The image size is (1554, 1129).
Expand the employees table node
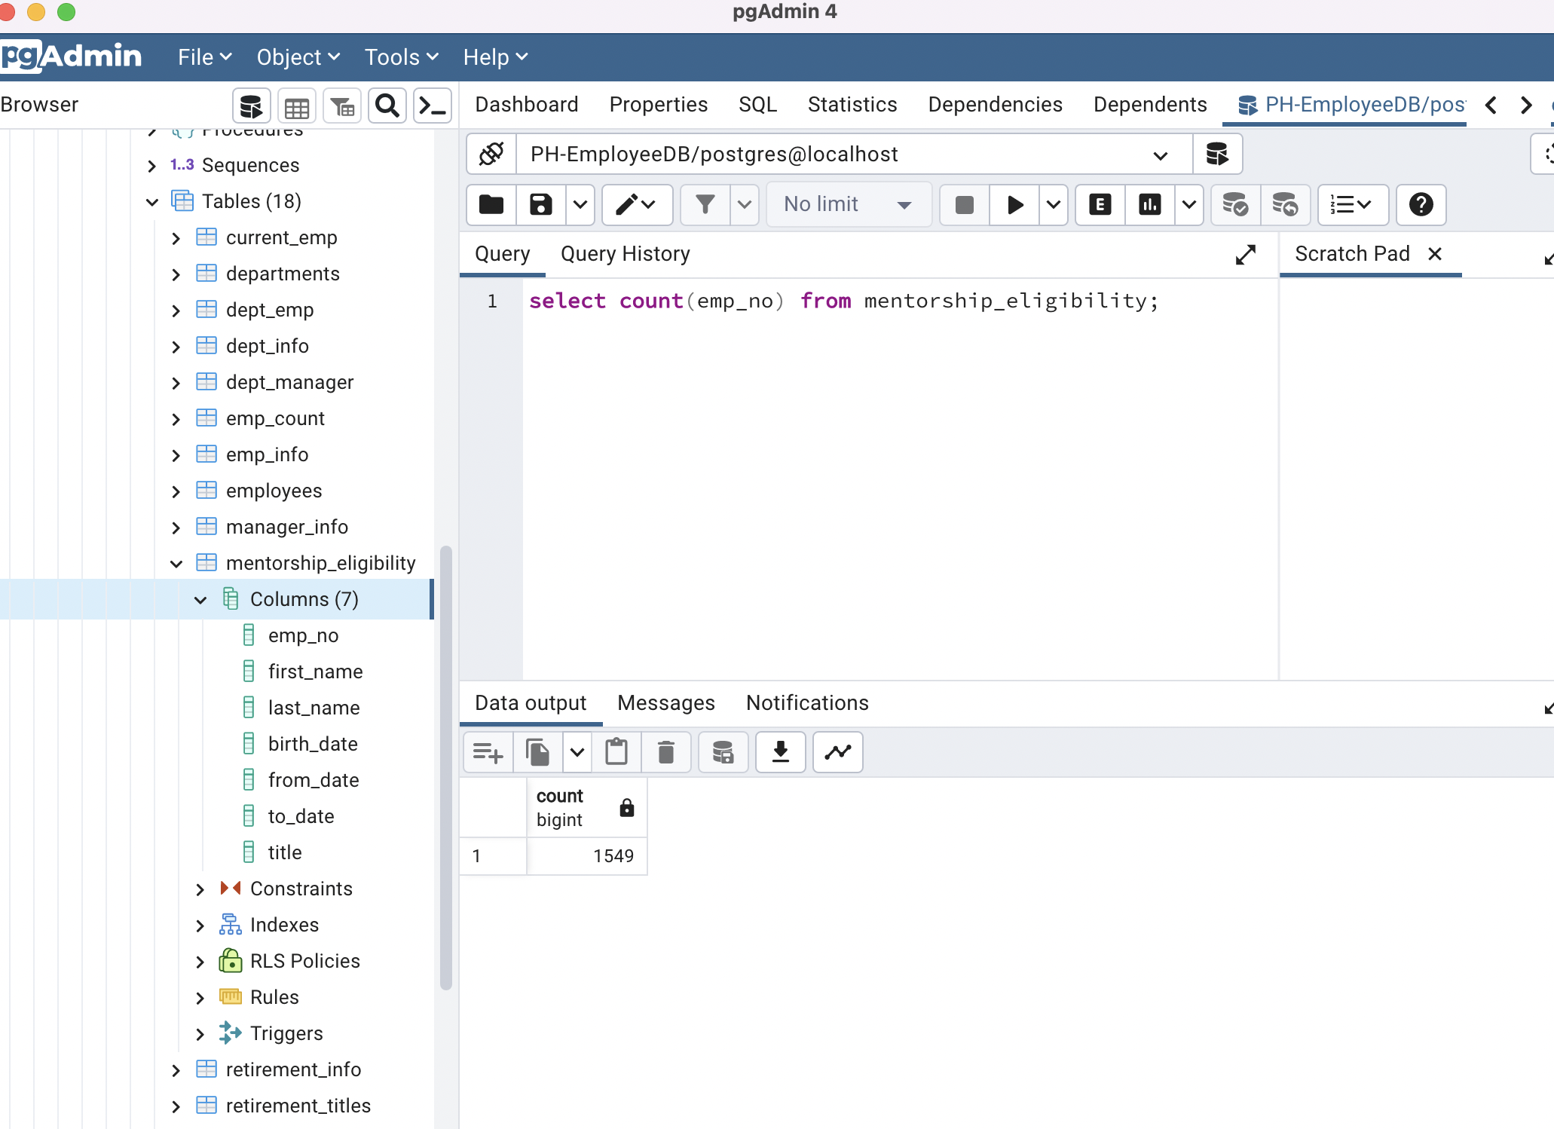click(176, 491)
